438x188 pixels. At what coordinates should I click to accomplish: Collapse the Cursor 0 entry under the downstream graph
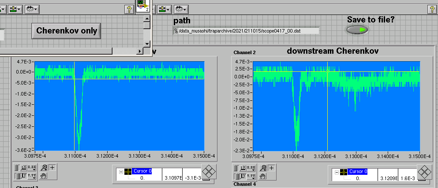pos(337,172)
